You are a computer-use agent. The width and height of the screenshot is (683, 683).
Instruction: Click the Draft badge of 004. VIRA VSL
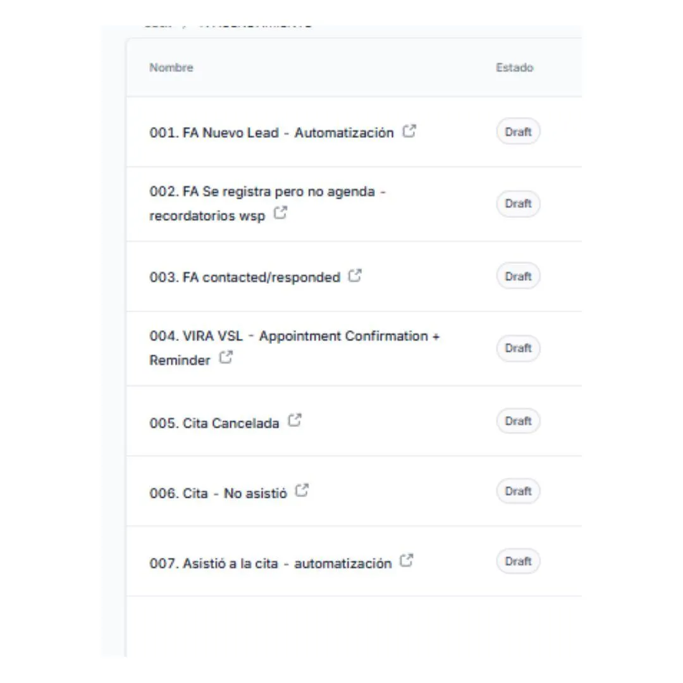coord(518,348)
